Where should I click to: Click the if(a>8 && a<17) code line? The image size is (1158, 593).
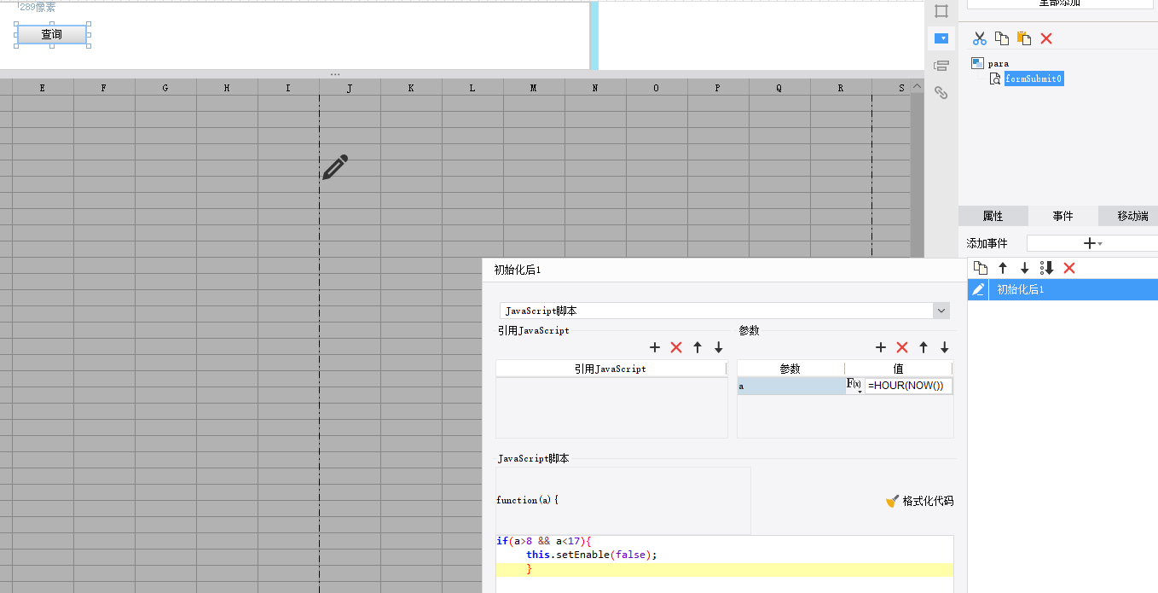[x=544, y=541]
